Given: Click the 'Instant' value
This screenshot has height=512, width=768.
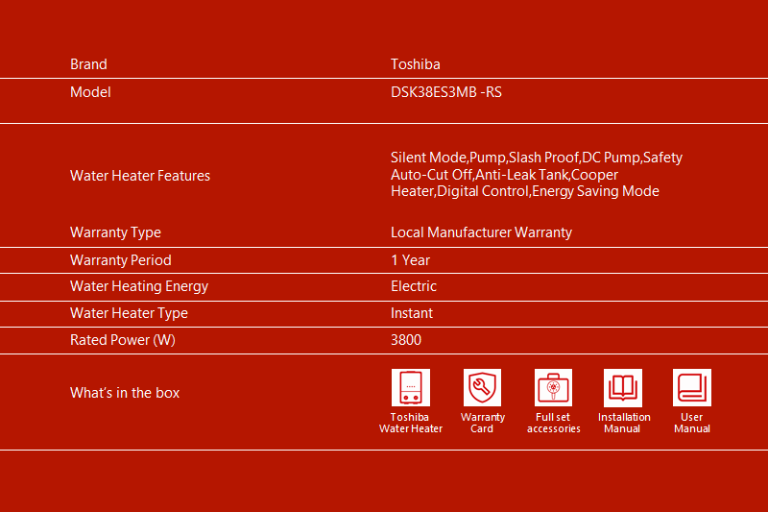Looking at the screenshot, I should click(x=412, y=313).
